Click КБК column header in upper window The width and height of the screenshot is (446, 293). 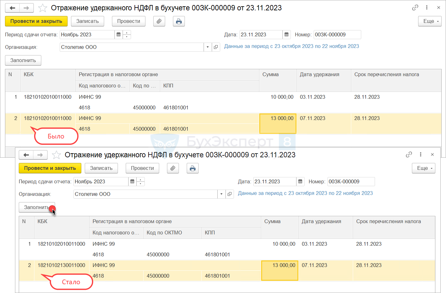(x=48, y=80)
